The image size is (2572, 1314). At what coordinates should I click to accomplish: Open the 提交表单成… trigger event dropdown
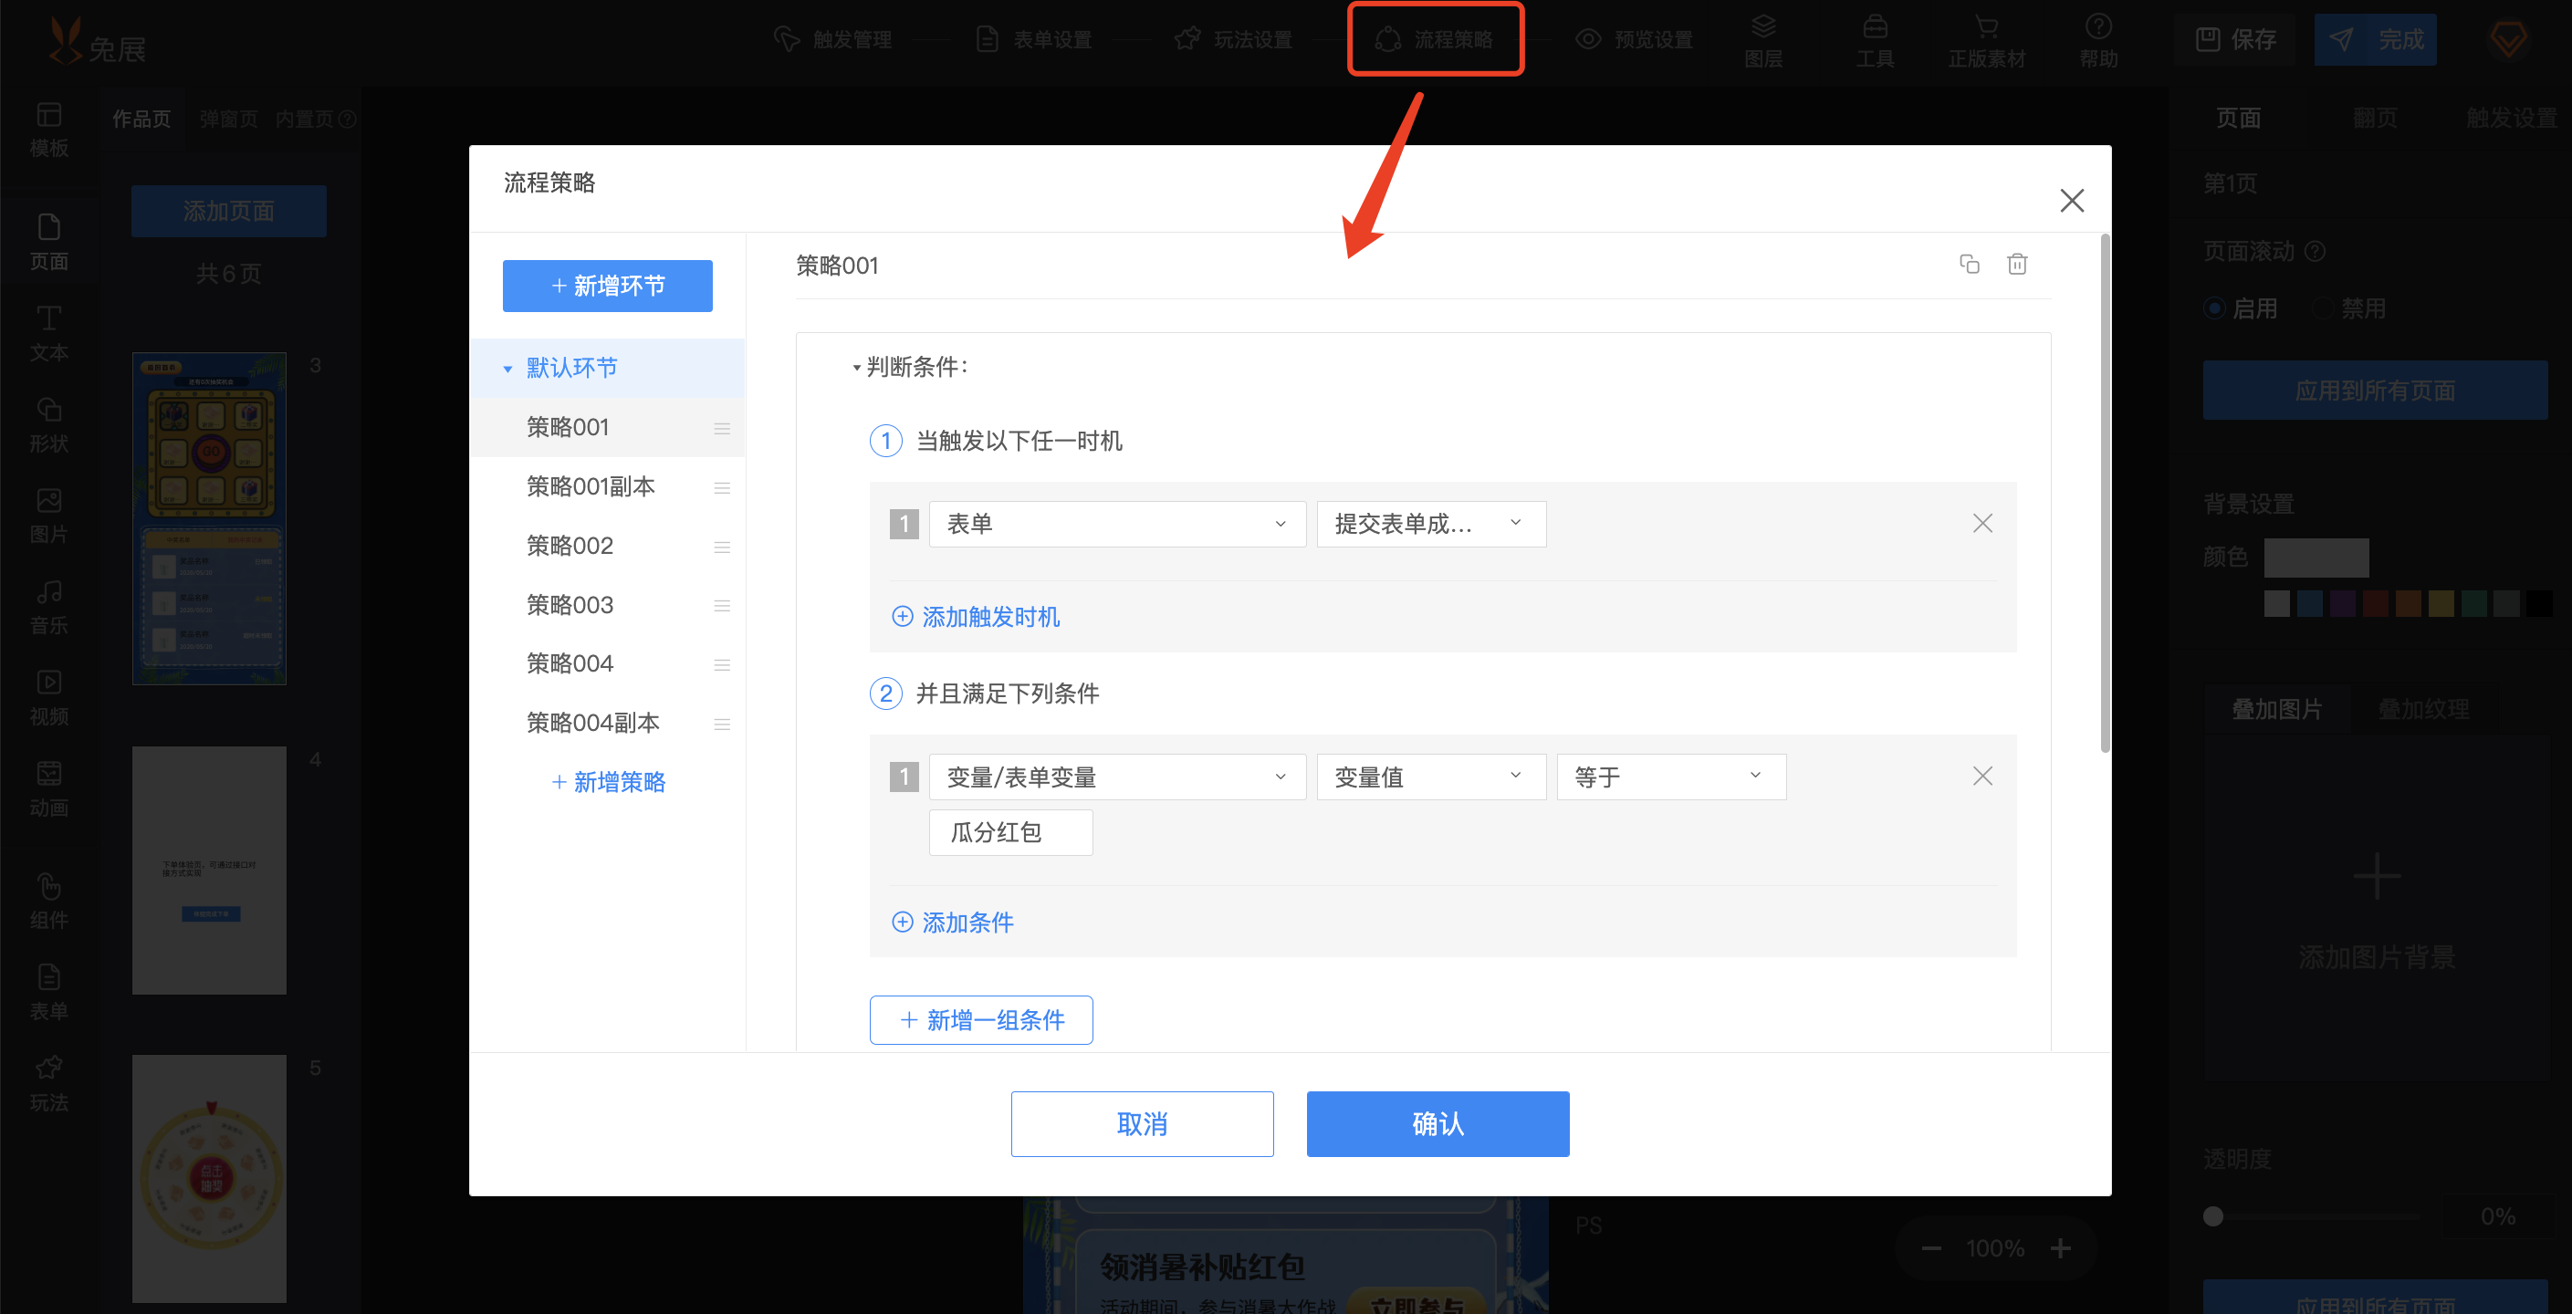pos(1431,524)
